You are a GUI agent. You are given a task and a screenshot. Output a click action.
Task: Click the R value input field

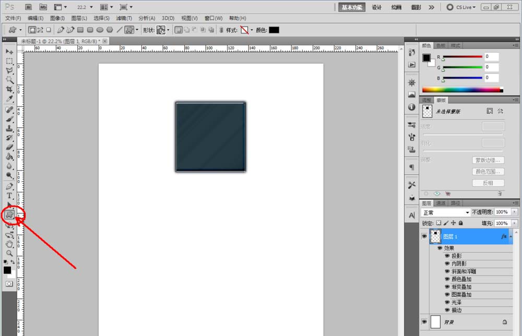(491, 56)
